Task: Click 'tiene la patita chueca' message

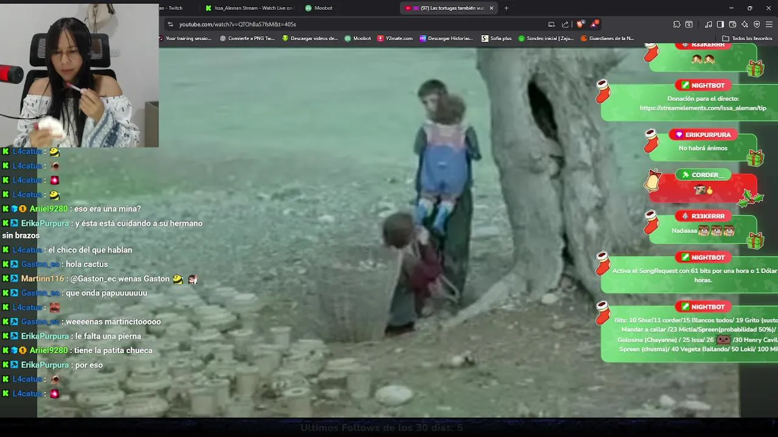Action: 114,351
